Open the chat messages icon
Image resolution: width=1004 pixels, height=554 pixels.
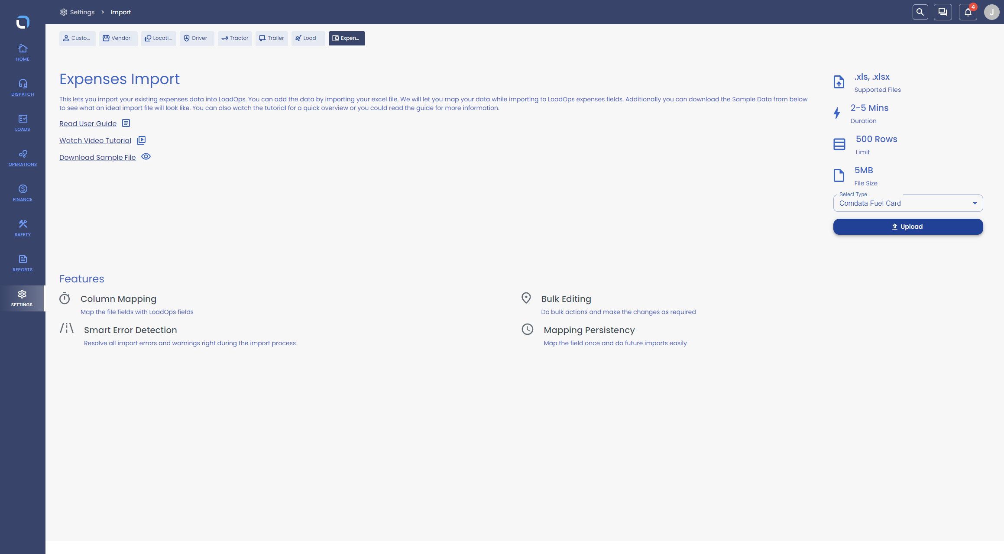coord(942,12)
